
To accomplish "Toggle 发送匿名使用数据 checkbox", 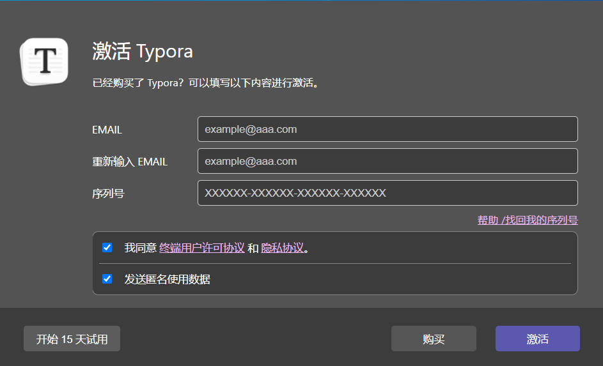I will 107,279.
